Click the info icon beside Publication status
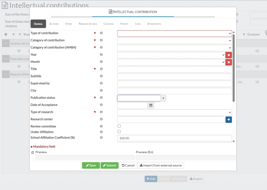 [101, 98]
